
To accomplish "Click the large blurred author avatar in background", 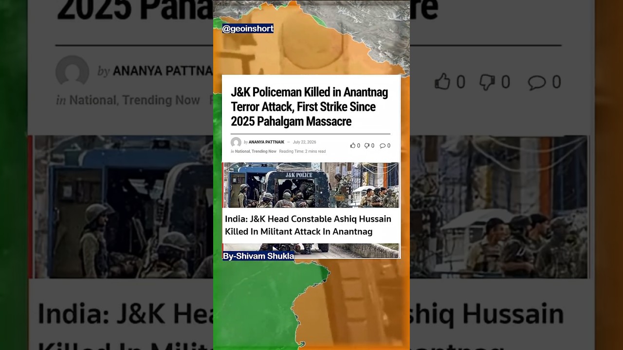I will pyautogui.click(x=72, y=72).
